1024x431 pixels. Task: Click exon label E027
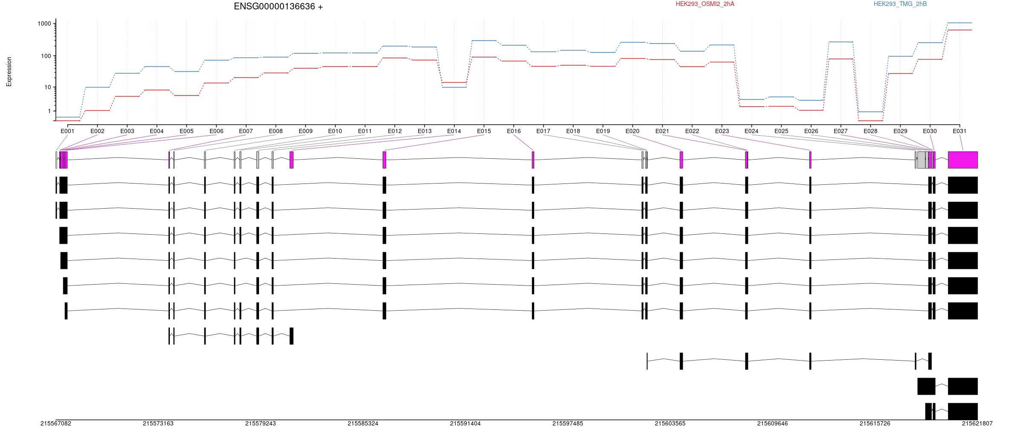(841, 131)
